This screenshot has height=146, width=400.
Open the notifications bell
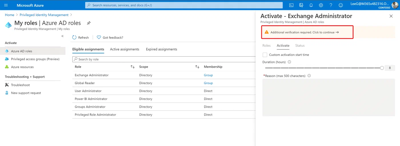tap(311, 5)
